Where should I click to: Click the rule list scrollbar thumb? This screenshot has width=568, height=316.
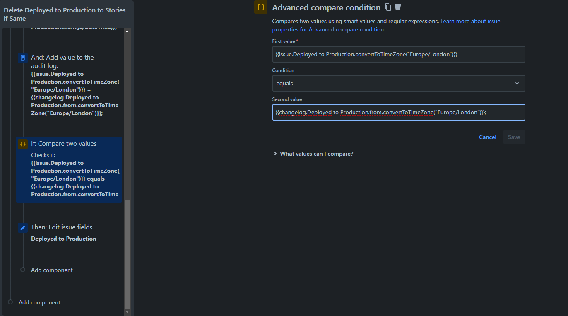point(127,254)
